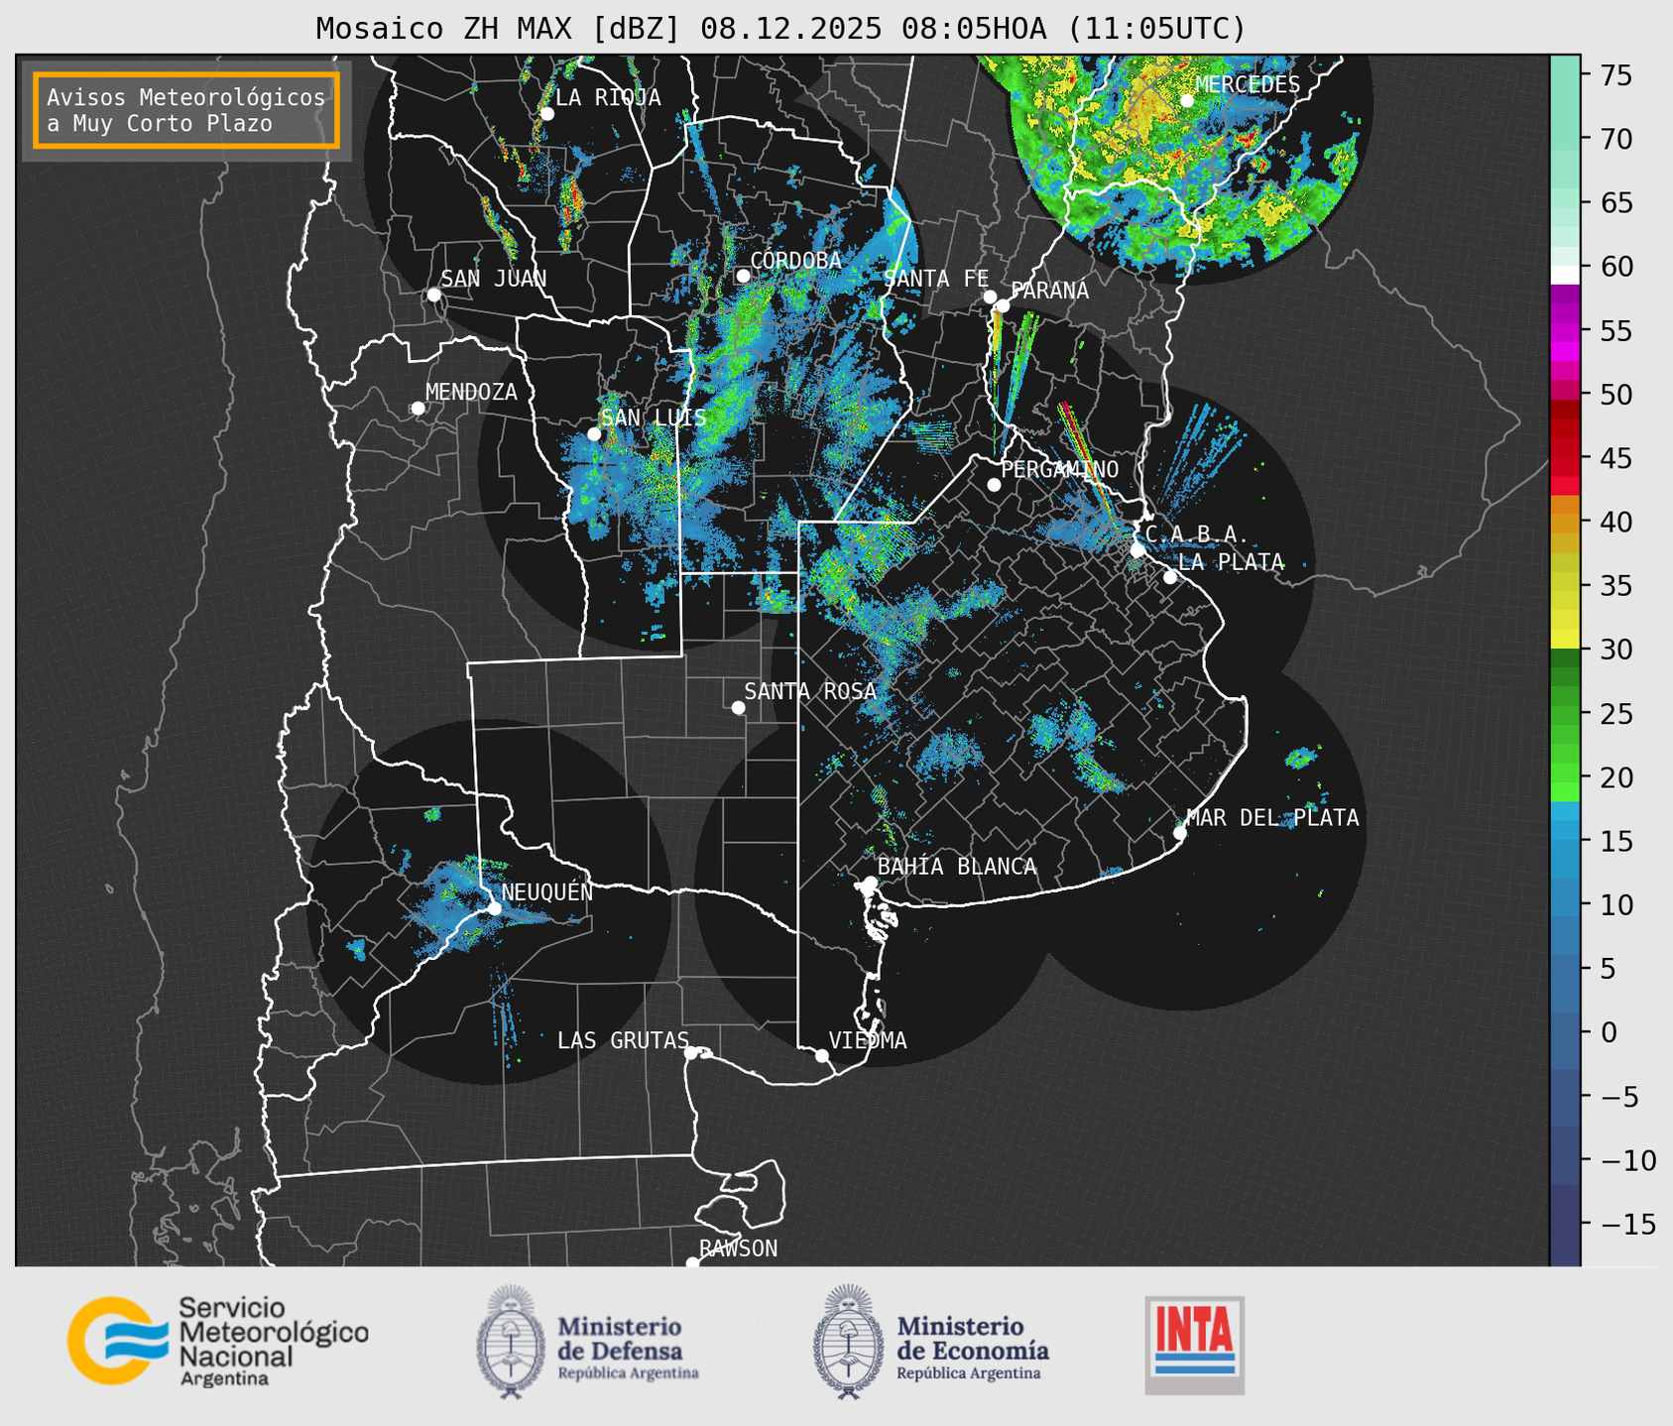Click the Rawson city marker dot
The width and height of the screenshot is (1673, 1426).
[x=692, y=1263]
